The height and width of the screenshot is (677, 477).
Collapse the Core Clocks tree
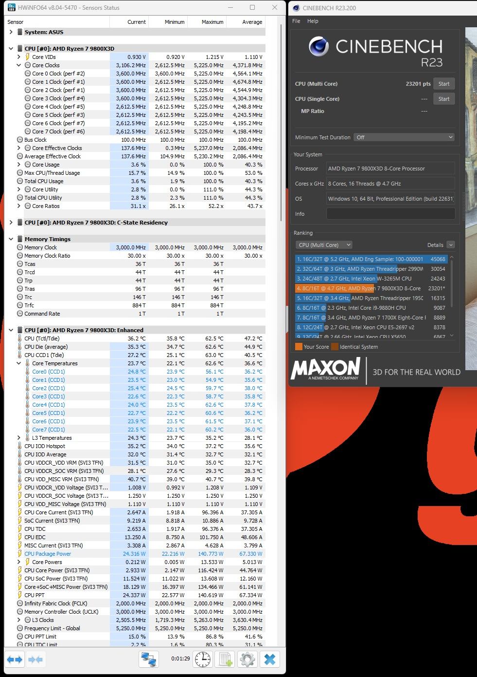(x=18, y=65)
